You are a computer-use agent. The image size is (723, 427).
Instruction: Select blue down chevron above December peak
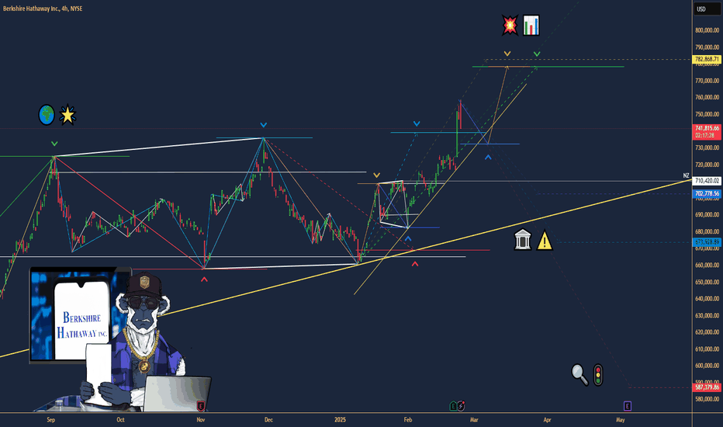click(263, 125)
